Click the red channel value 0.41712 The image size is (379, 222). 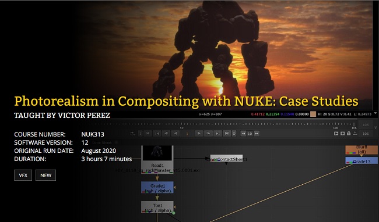click(x=258, y=114)
